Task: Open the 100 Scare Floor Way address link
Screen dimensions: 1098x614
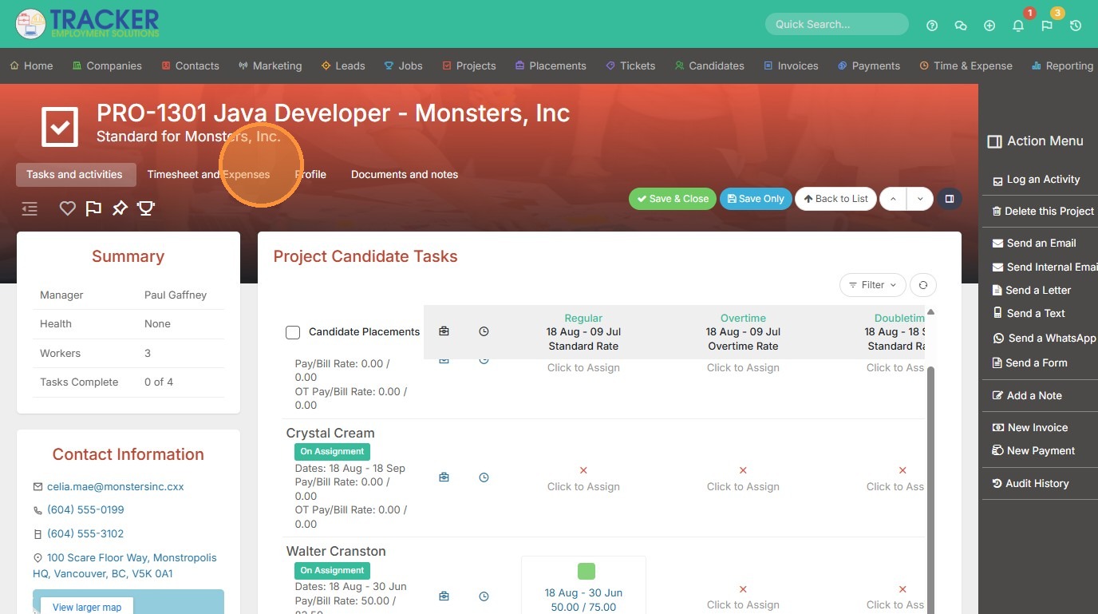Action: (x=124, y=565)
